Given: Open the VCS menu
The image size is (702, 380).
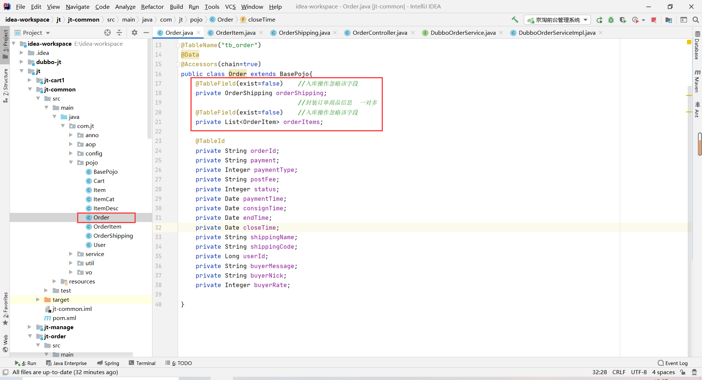Looking at the screenshot, I should [x=230, y=7].
